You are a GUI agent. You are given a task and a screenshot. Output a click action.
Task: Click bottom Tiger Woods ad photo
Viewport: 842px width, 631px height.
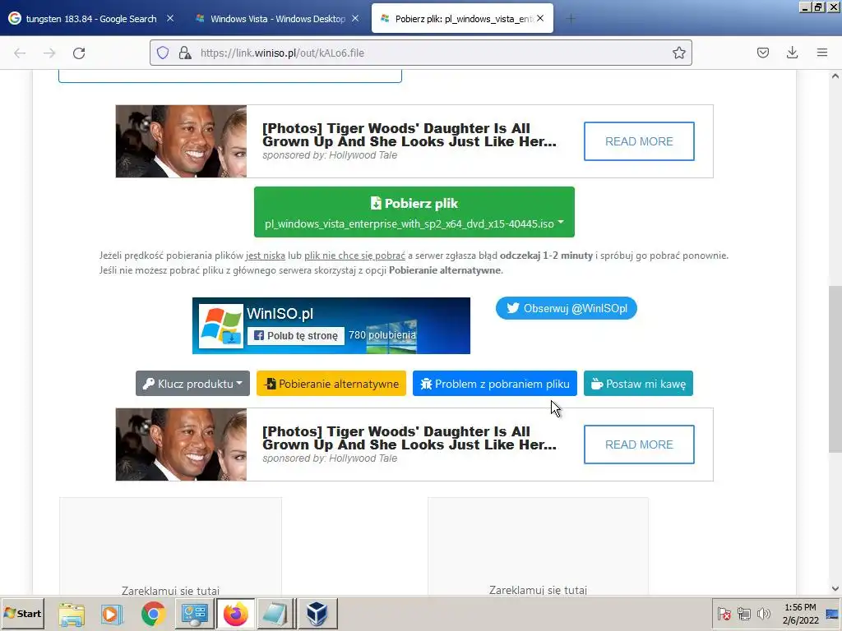[x=181, y=444]
